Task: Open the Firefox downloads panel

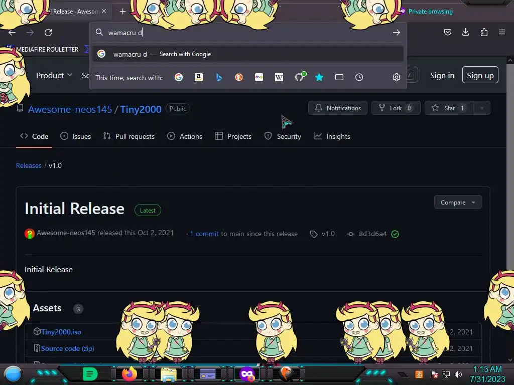Action: pos(465,32)
